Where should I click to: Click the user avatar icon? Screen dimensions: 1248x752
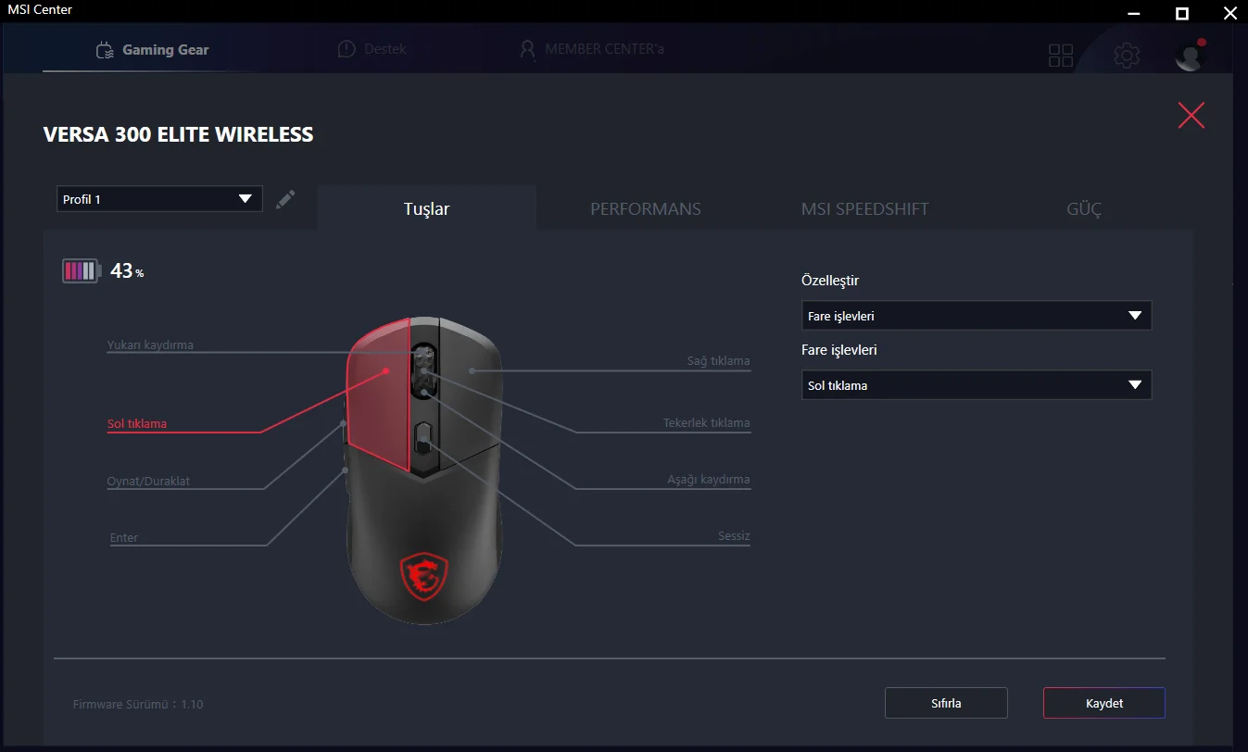pyautogui.click(x=1190, y=55)
